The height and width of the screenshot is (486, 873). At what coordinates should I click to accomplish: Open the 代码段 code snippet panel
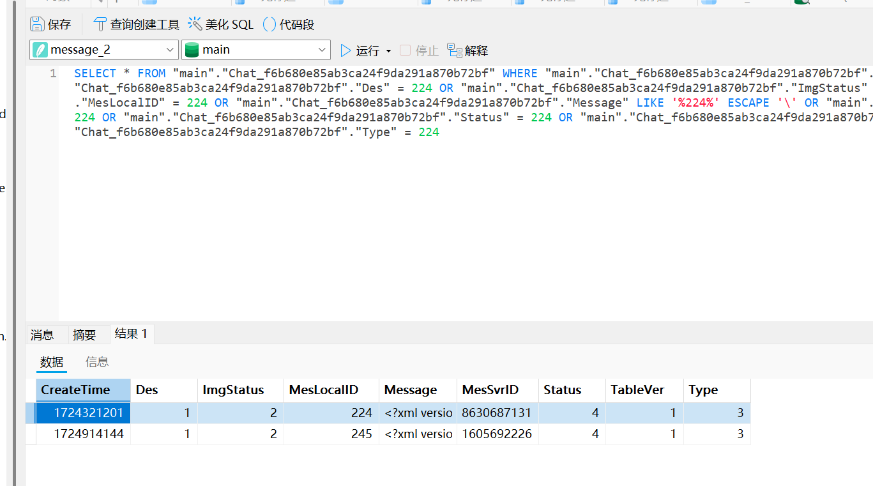[x=289, y=25]
